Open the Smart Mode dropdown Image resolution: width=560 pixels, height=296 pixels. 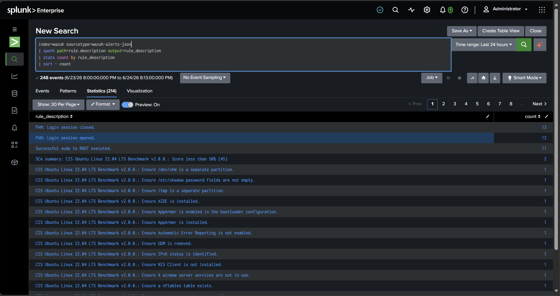(x=525, y=78)
